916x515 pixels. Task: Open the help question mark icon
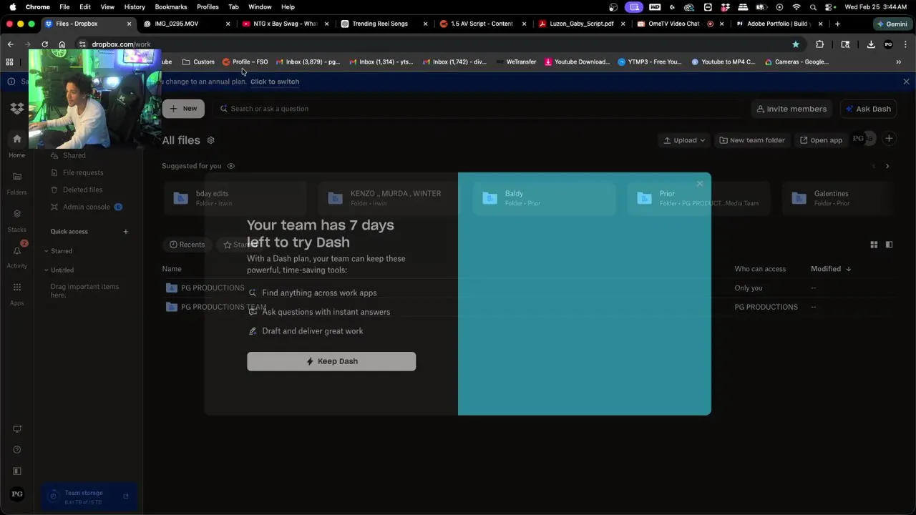pyautogui.click(x=17, y=450)
